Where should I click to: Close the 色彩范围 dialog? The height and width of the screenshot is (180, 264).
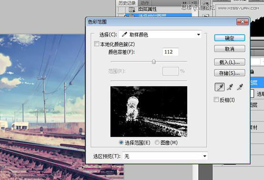243,22
